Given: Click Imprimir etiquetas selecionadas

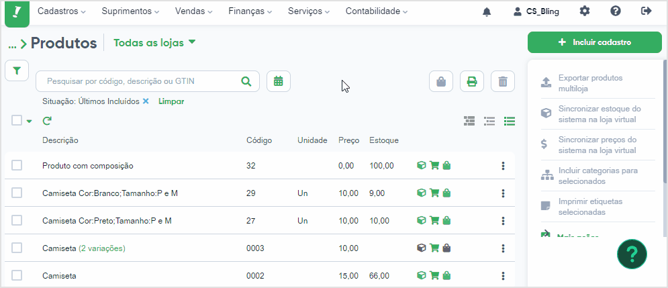Looking at the screenshot, I should coord(598,206).
